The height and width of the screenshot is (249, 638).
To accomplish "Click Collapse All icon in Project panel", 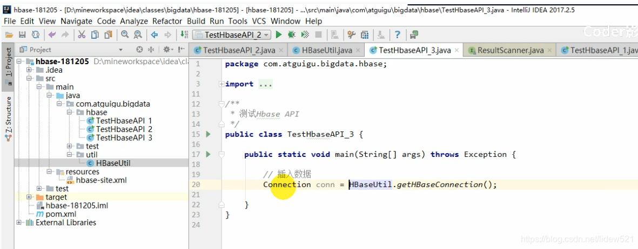I will point(151,50).
